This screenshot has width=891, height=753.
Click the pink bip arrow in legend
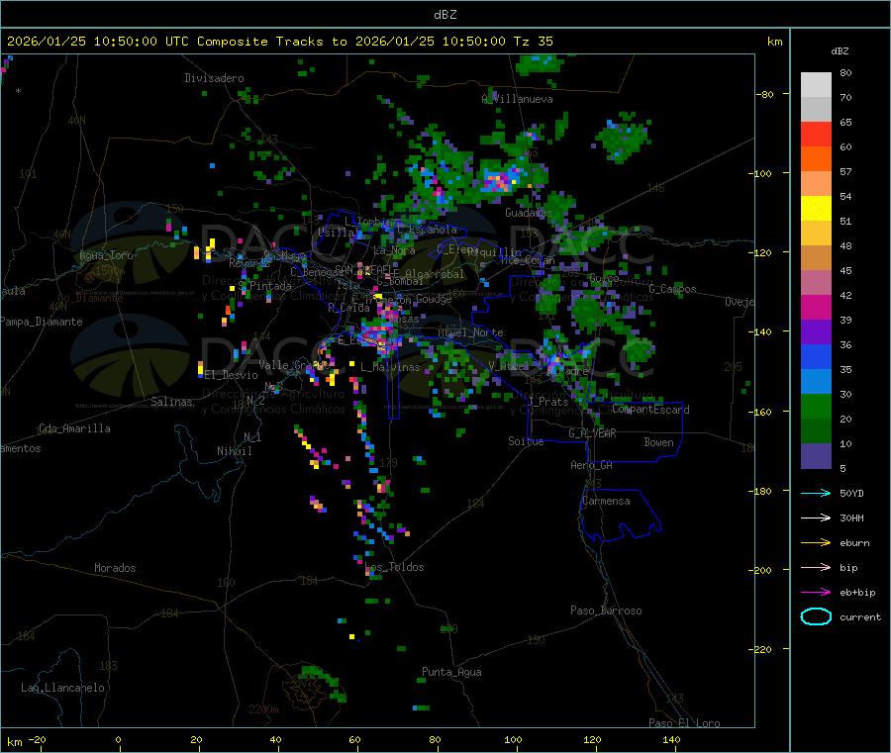point(816,567)
